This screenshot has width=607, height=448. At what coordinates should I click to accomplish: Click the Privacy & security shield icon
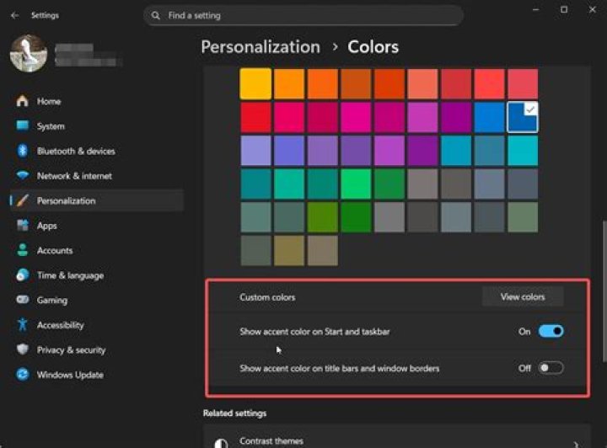(23, 349)
